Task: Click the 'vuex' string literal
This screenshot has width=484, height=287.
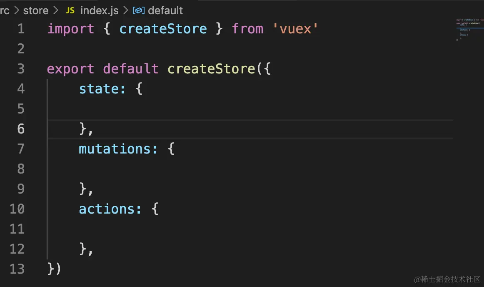Action: click(x=296, y=29)
